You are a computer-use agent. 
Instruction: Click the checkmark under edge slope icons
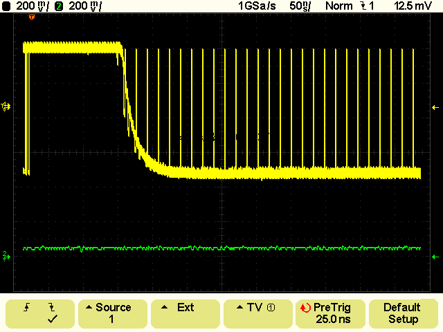(x=53, y=319)
